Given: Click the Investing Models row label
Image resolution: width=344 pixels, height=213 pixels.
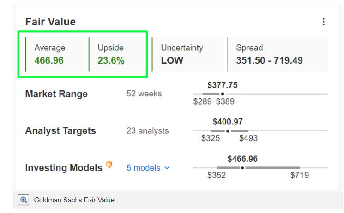Looking at the screenshot, I should click(x=64, y=168).
